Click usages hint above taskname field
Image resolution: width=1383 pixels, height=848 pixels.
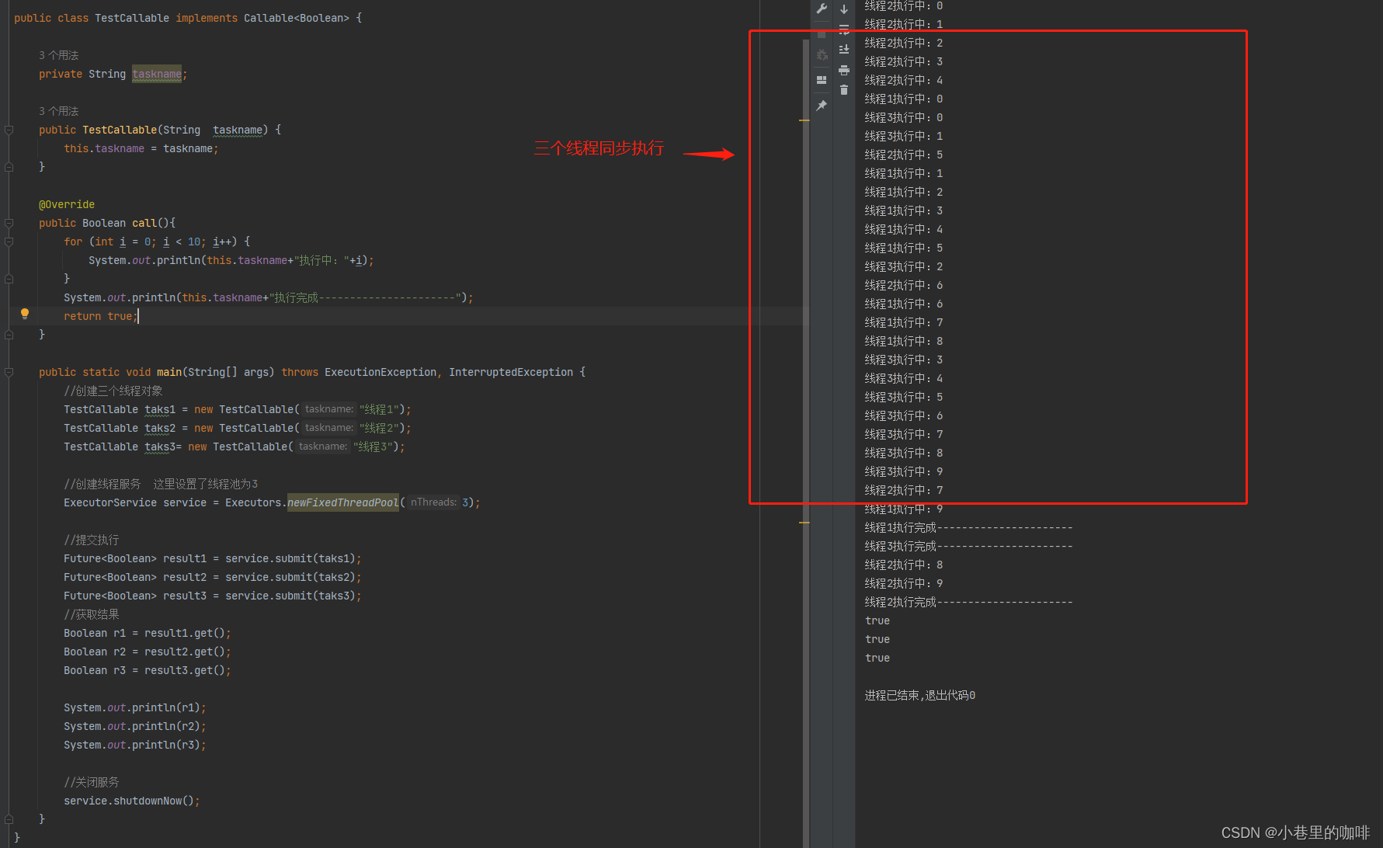59,55
